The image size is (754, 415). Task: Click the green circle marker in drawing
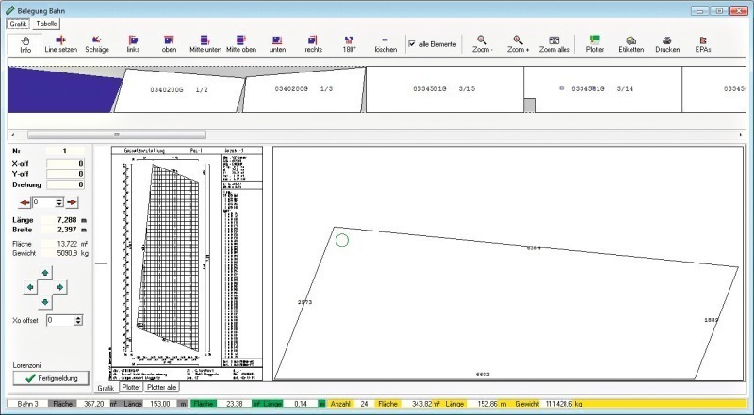342,240
